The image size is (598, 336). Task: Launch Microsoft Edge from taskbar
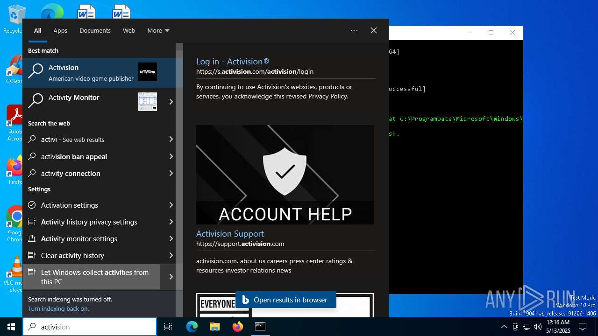(192, 327)
